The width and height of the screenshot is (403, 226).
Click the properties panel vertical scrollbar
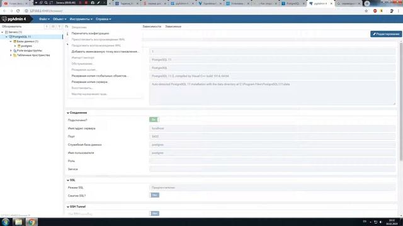(401, 102)
